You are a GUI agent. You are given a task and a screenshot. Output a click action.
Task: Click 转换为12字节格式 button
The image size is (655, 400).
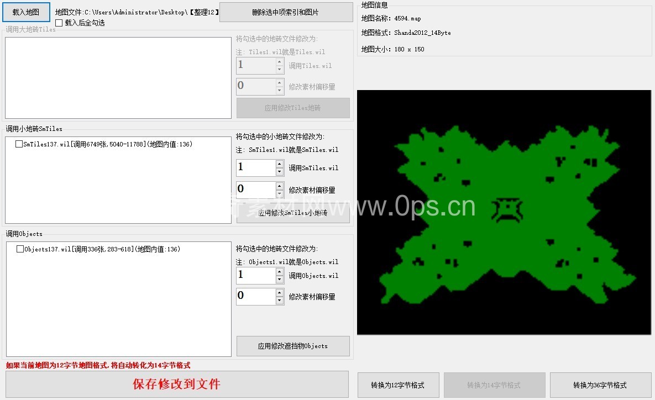pos(398,385)
